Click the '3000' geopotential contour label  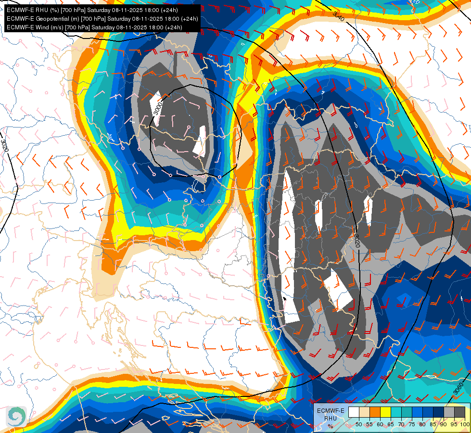click(158, 108)
